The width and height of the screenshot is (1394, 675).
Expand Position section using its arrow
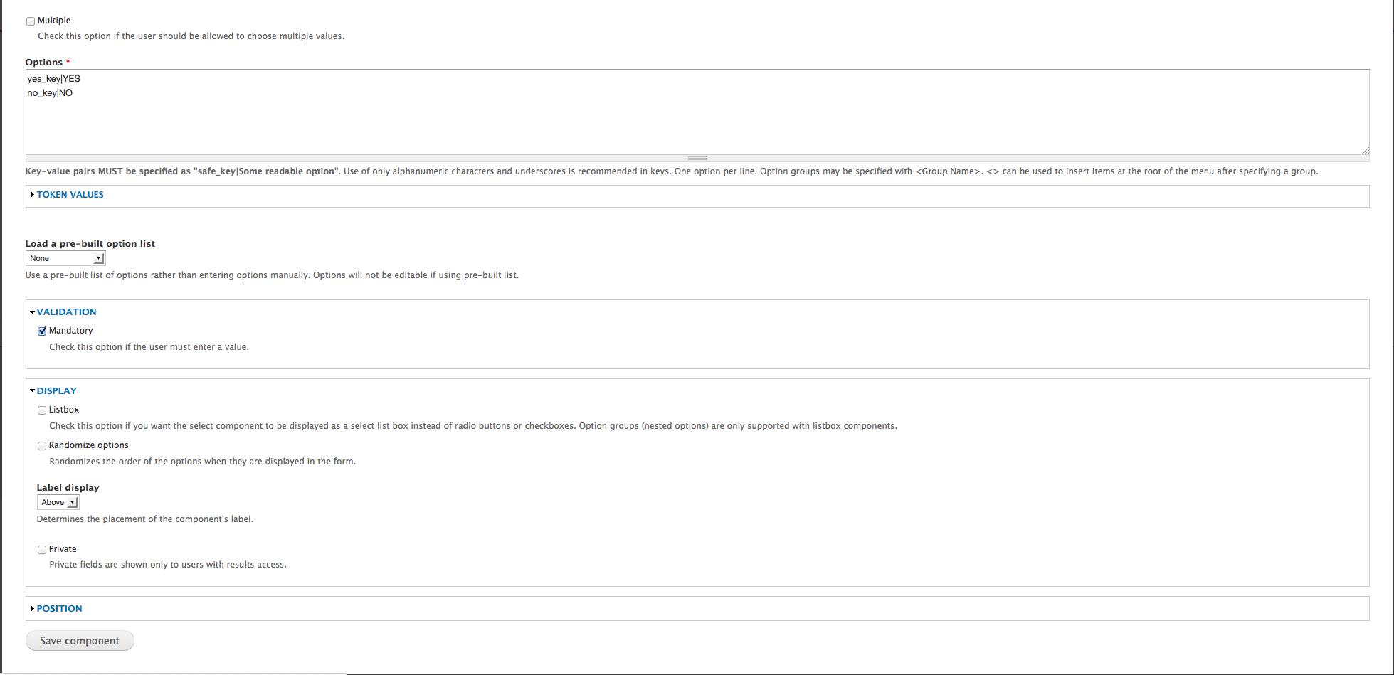point(33,609)
